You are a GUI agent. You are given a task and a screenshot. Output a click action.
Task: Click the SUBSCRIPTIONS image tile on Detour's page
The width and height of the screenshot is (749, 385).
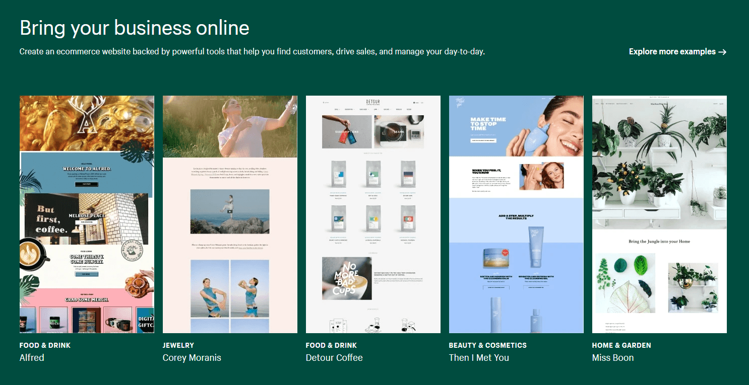(x=348, y=131)
